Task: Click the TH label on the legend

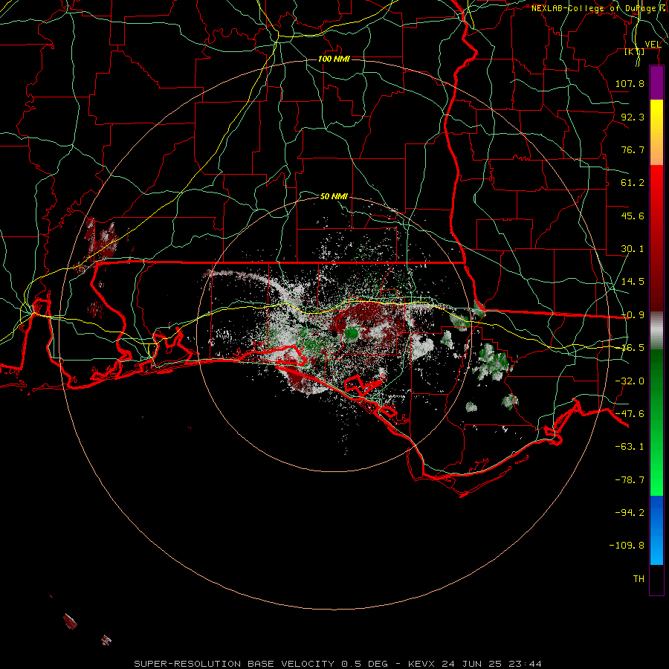Action: pos(639,579)
